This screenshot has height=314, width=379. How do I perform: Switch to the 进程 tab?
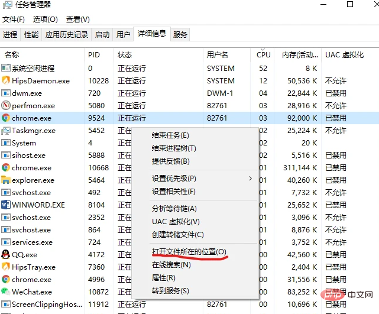point(10,34)
